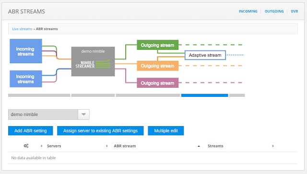Open the demo nimble server dropdown arrow
307x174 pixels.
[83, 115]
